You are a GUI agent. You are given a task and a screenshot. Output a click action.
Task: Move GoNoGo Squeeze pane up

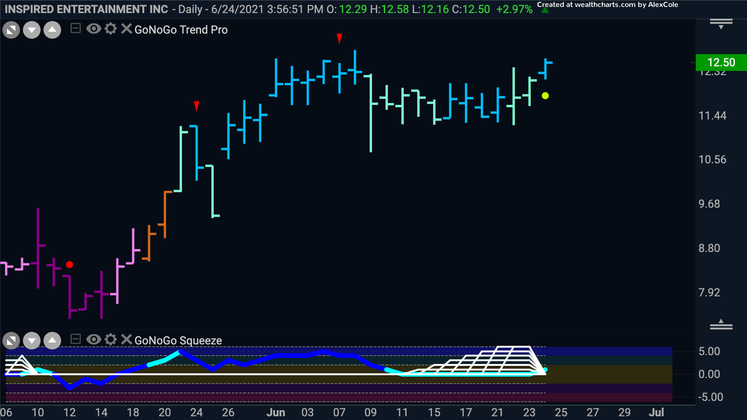point(52,341)
